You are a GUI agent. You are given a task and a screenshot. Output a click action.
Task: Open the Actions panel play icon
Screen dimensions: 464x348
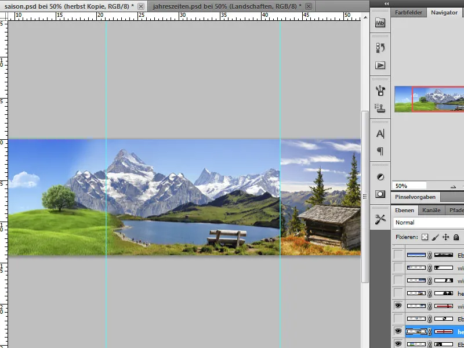tap(380, 65)
